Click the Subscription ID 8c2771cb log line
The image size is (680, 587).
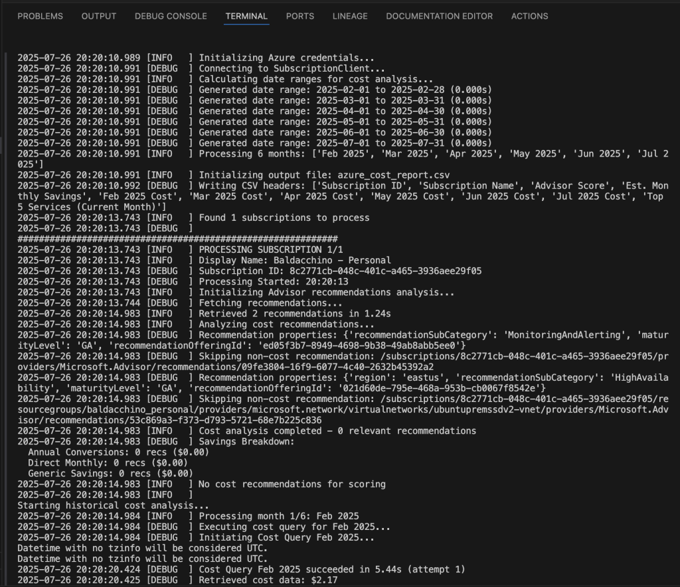[x=250, y=271]
